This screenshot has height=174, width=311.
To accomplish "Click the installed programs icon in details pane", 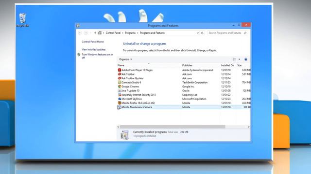I will pos(125,134).
